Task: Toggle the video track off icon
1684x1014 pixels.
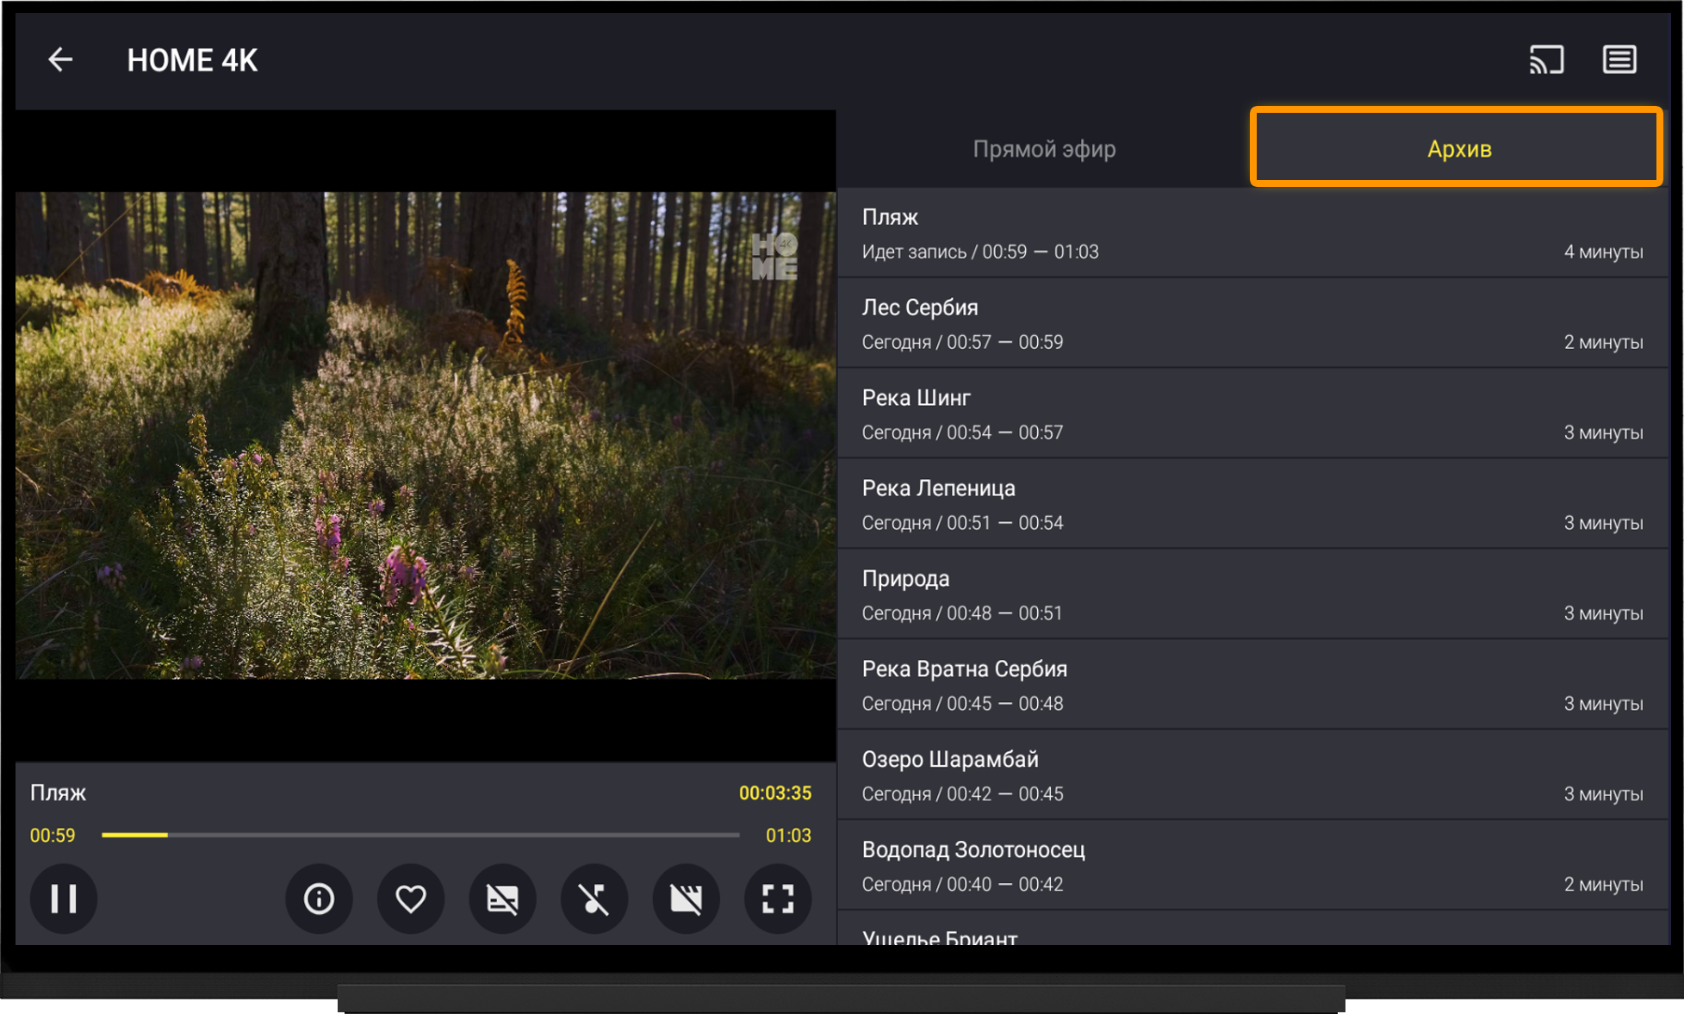Action: pyautogui.click(x=686, y=899)
